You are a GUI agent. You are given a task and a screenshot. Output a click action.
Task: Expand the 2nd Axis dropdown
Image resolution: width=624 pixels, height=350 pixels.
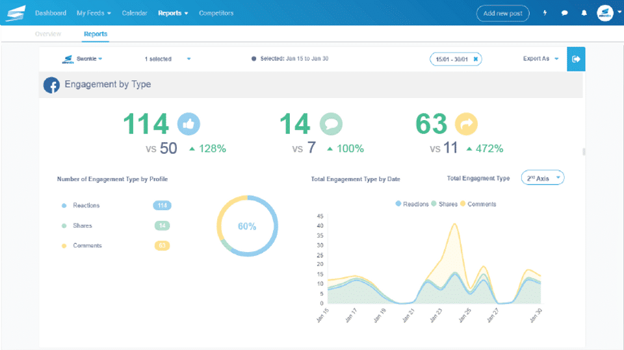click(x=543, y=178)
